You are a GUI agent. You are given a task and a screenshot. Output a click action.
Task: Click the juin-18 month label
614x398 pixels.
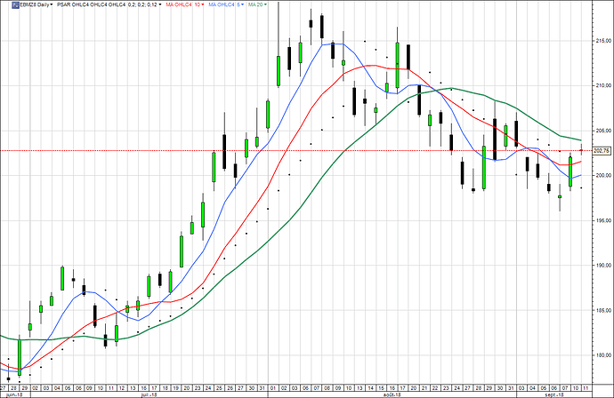14,394
